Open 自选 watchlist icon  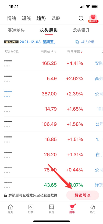[51, 209]
